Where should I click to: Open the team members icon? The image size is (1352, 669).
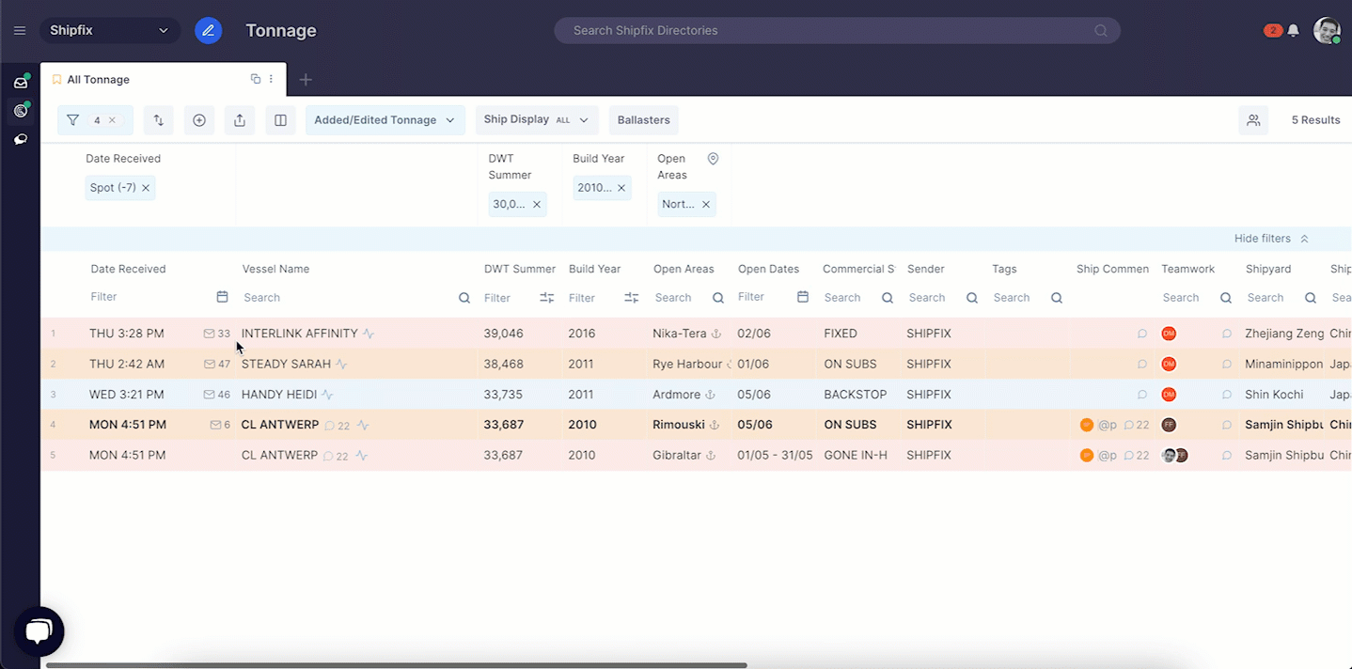point(1252,120)
